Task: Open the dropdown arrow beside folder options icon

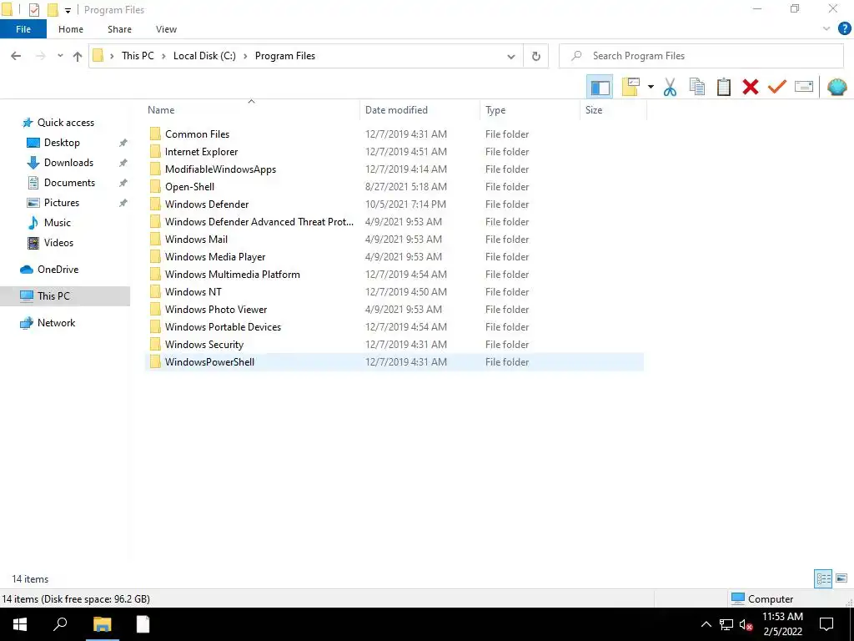Action: click(651, 87)
